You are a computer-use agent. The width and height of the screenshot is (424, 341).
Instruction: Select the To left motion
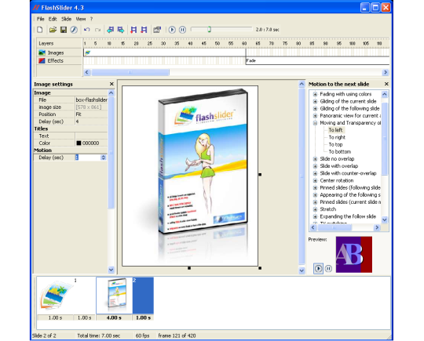[335, 130]
